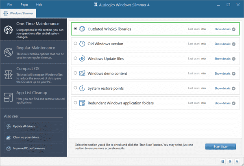244x166 pixels.
Task: Click the Old Windows version clock icon
Action: click(82, 44)
